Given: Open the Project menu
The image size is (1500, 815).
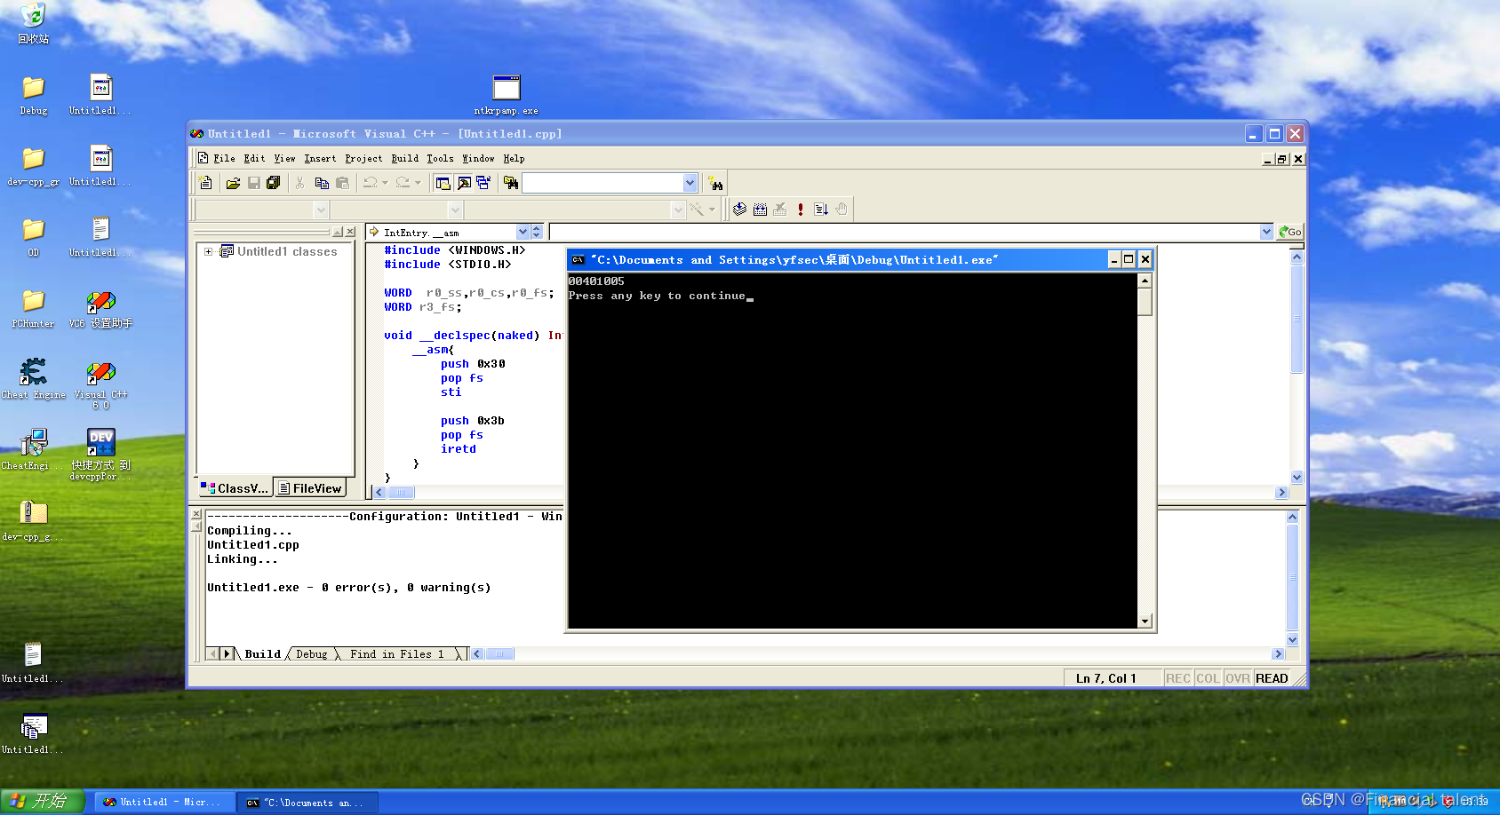Looking at the screenshot, I should (363, 158).
